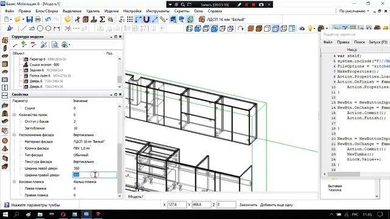
Task: Click the light bulb lighting icon
Action: click(x=310, y=29)
